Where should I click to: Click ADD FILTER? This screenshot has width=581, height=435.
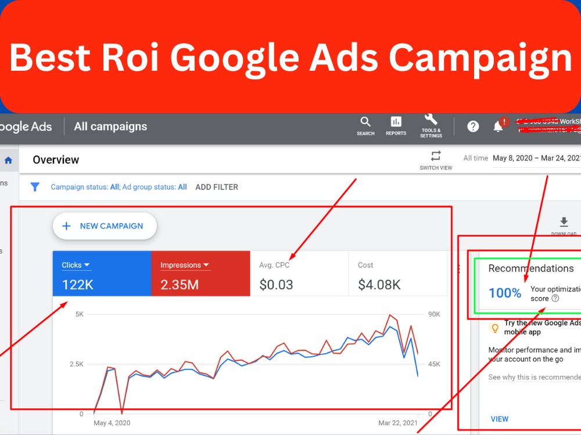click(217, 187)
